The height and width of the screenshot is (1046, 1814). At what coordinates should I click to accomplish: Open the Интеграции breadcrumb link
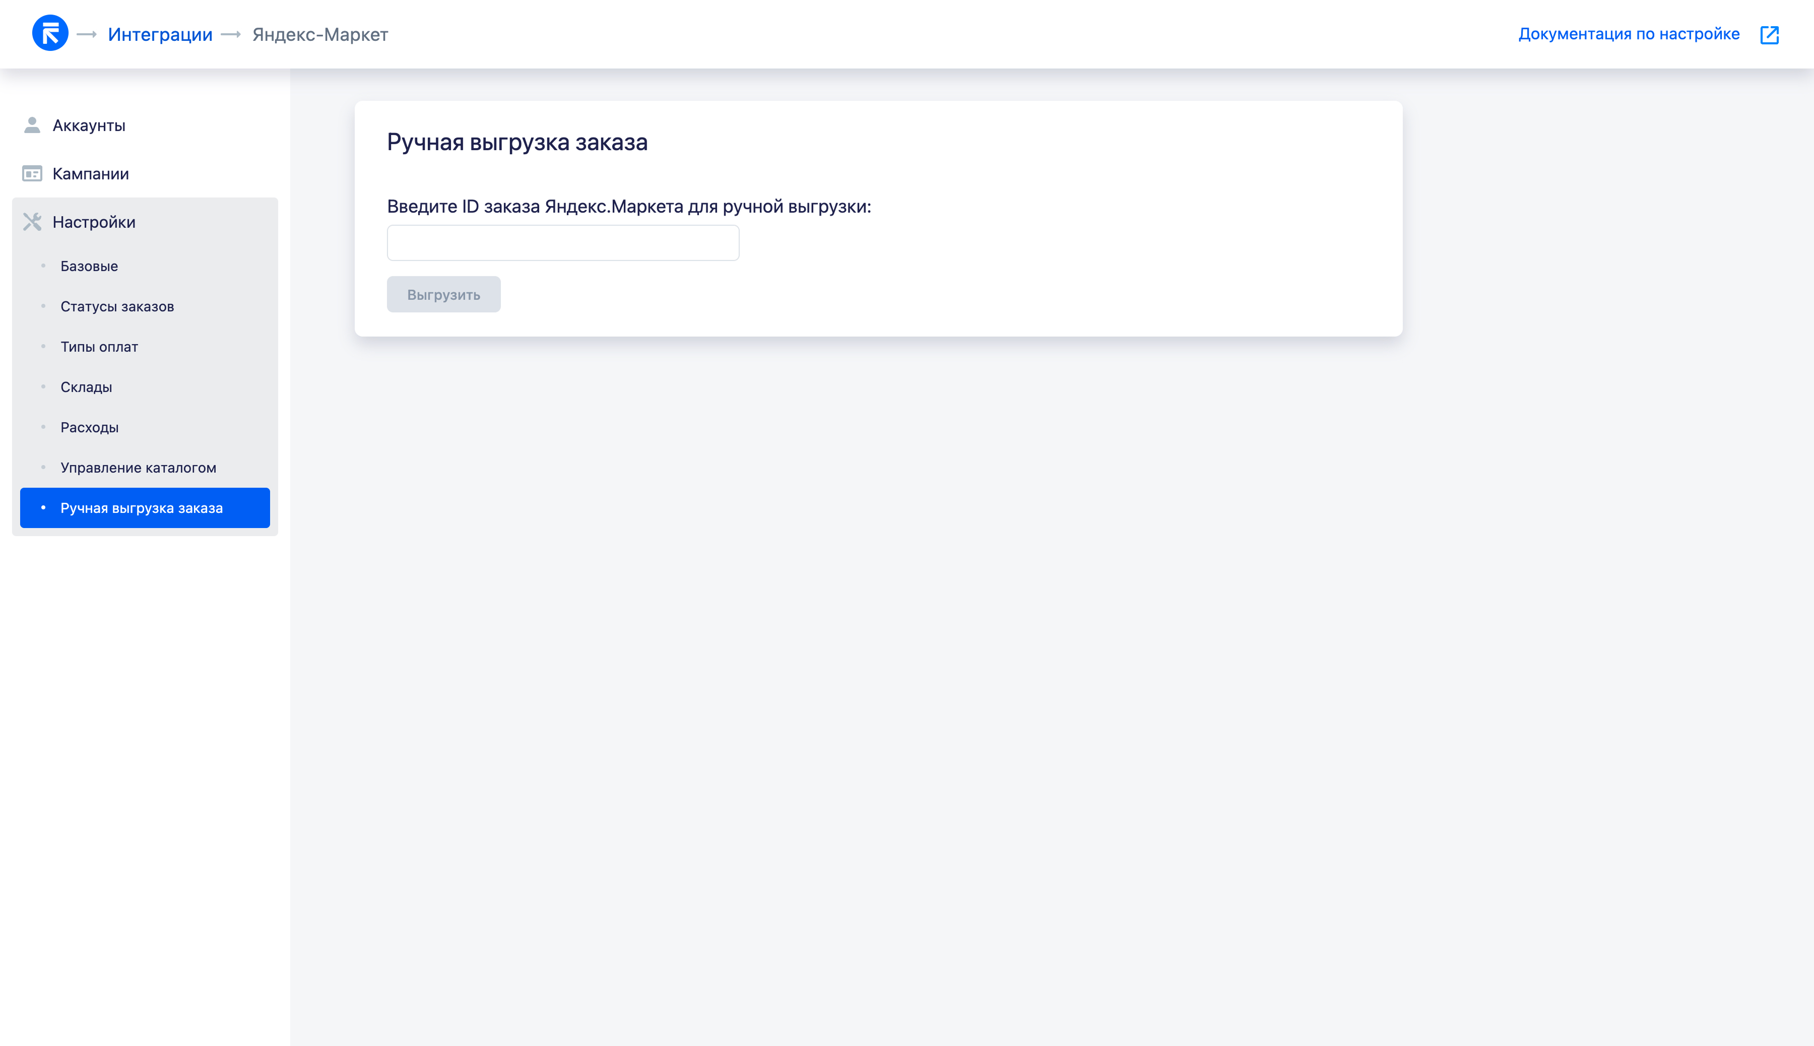(160, 34)
